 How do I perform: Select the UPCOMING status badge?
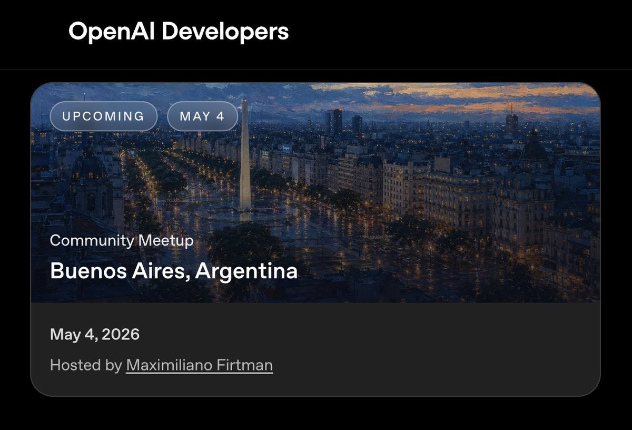104,116
